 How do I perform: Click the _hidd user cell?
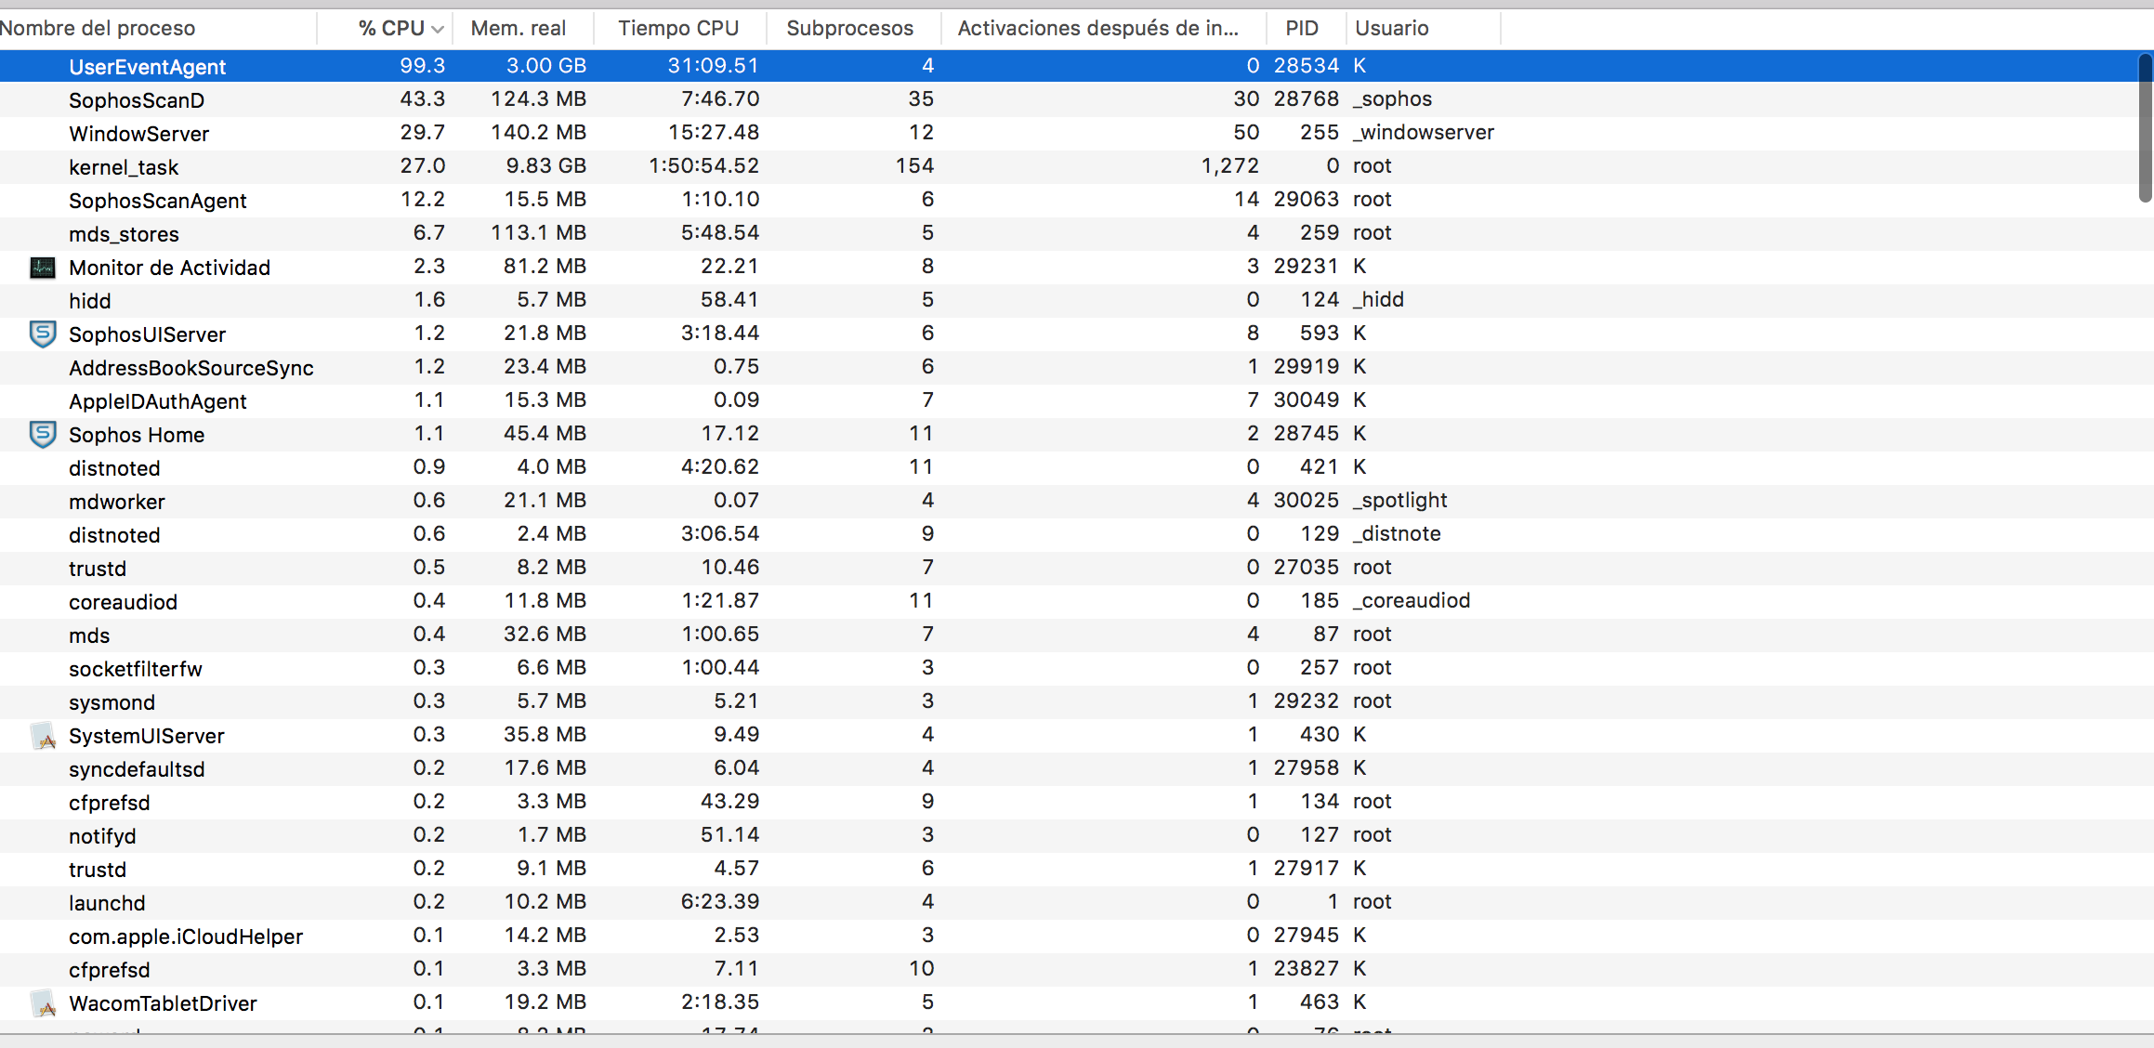[x=1379, y=299]
